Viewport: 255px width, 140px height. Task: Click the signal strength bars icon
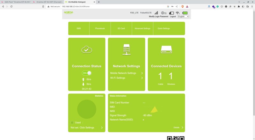156,13
